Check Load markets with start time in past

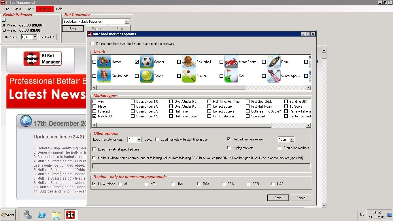pos(157,140)
